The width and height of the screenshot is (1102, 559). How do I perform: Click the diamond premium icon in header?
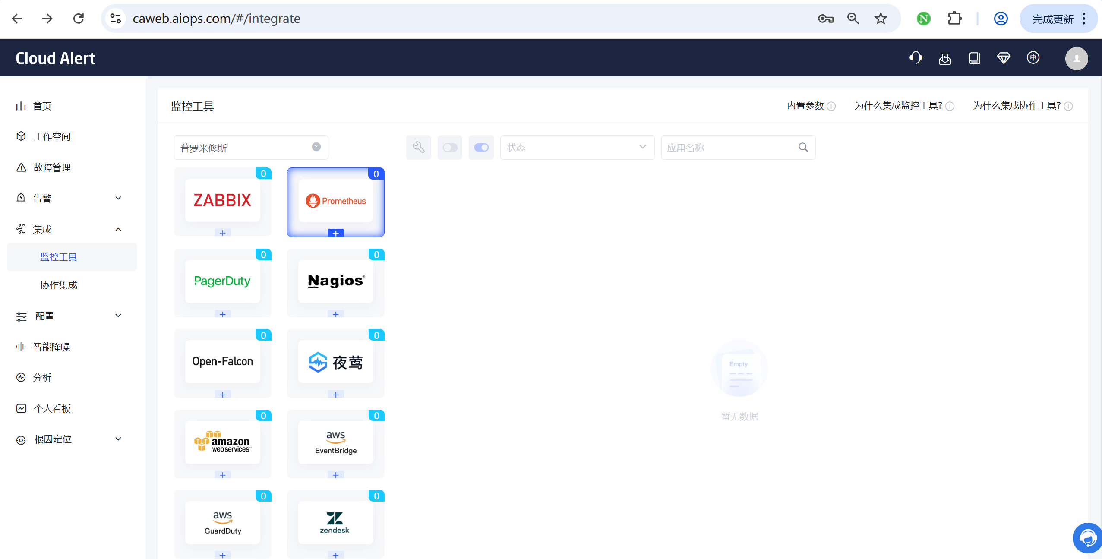click(x=1004, y=58)
